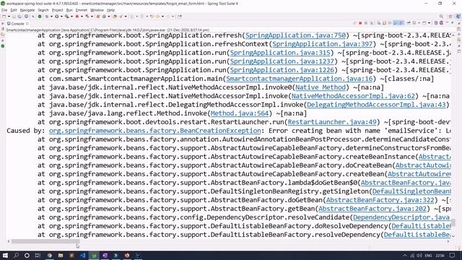The height and width of the screenshot is (260, 462).
Task: Open the New dropdown arrow in toolbar
Action: pos(9,17)
